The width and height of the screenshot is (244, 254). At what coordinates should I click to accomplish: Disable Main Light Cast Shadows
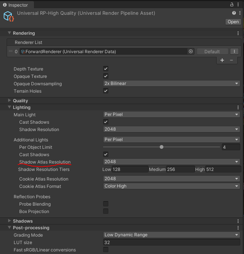click(x=106, y=122)
